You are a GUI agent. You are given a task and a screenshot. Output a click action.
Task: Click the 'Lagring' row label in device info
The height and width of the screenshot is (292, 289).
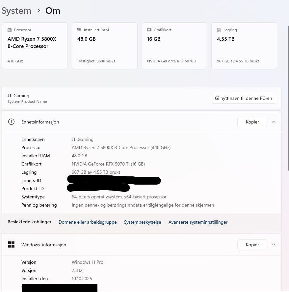(29, 172)
